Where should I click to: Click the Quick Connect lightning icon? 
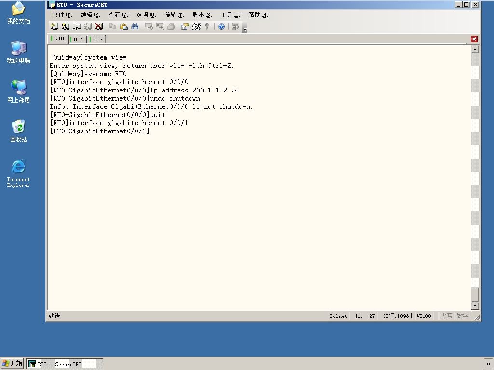coord(66,26)
